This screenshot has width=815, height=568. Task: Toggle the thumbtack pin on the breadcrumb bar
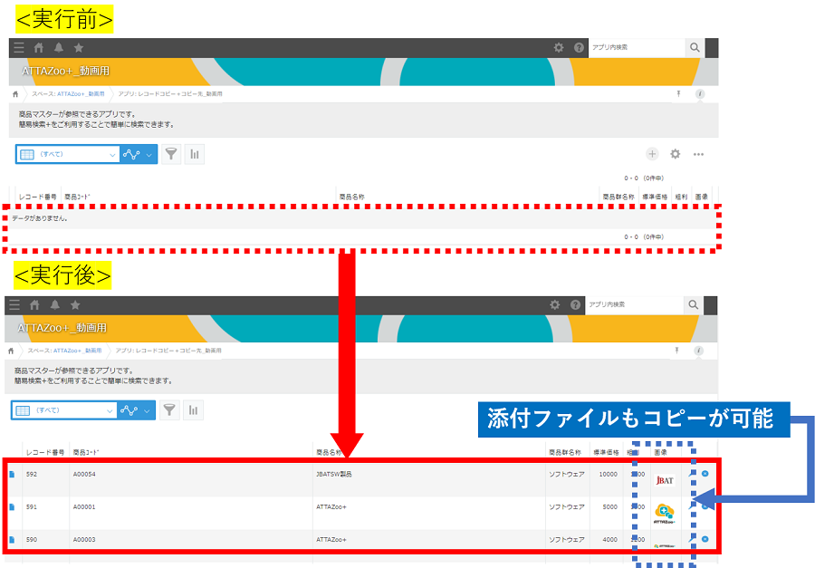coord(679,91)
